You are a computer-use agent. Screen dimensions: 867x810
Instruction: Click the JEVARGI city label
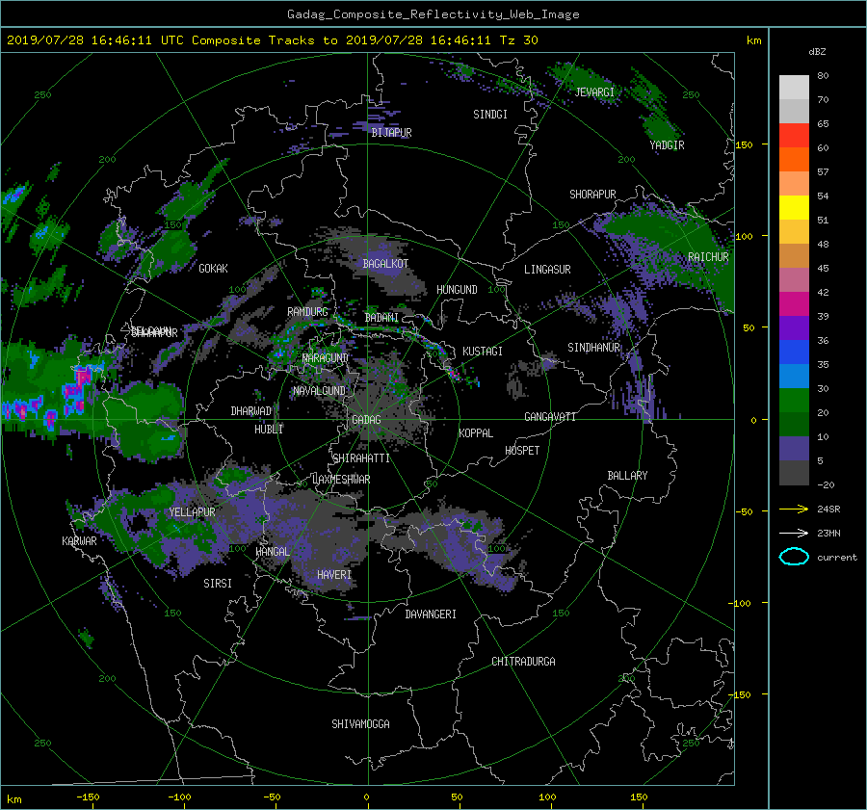tap(594, 92)
